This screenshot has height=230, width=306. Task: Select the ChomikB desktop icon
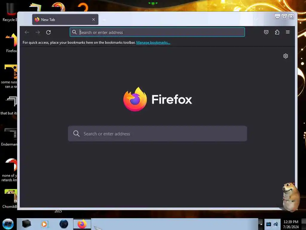(x=9, y=199)
